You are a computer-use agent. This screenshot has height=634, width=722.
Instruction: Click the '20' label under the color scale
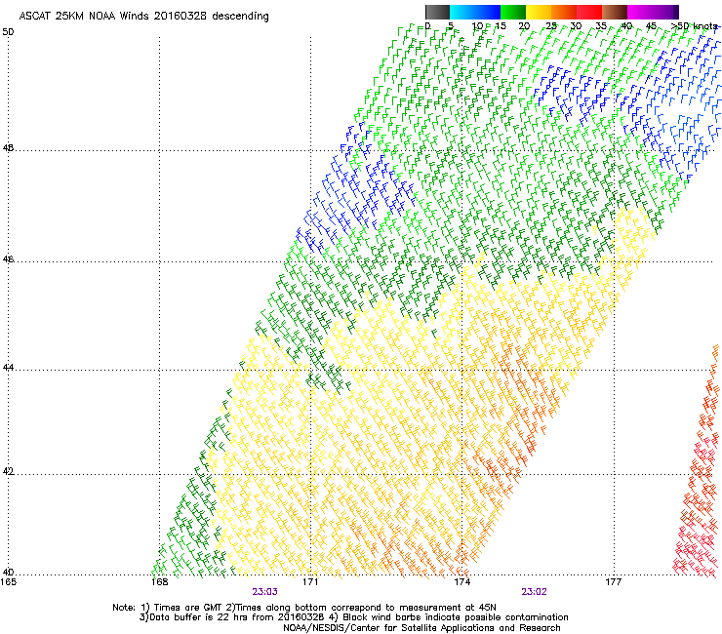524,26
